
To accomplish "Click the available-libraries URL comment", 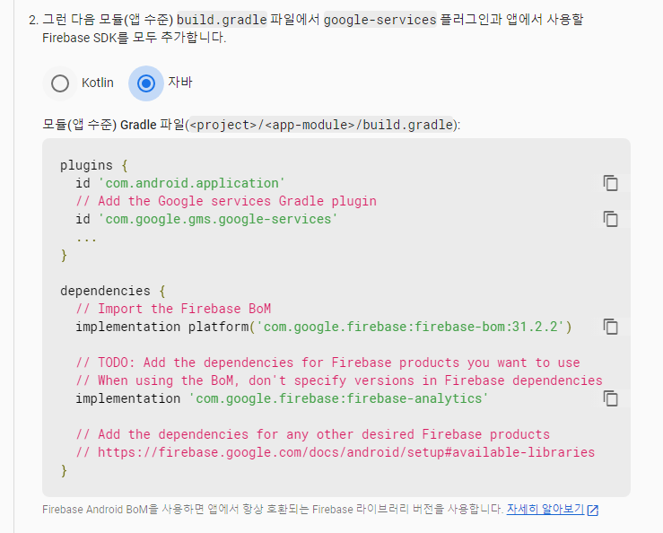I will click(336, 452).
